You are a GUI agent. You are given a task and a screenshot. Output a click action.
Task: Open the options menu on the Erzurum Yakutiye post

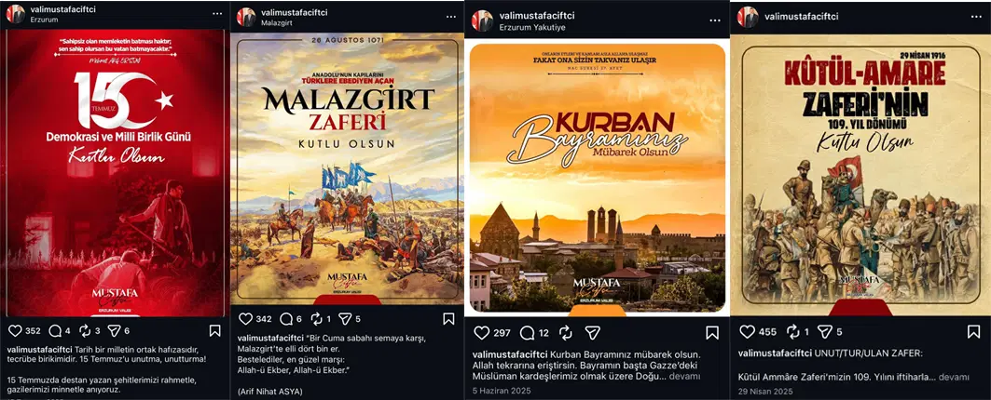(x=715, y=20)
